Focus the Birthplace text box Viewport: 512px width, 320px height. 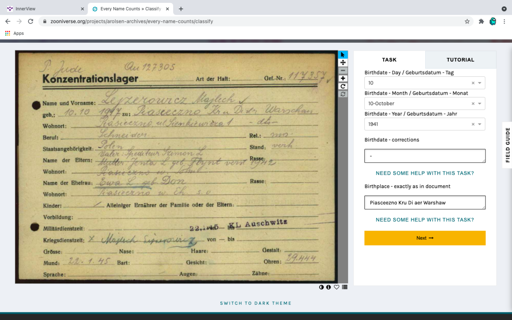click(425, 202)
